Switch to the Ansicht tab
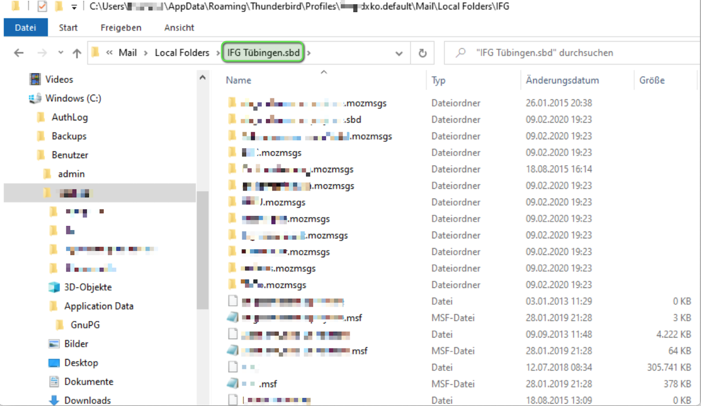 (x=179, y=27)
